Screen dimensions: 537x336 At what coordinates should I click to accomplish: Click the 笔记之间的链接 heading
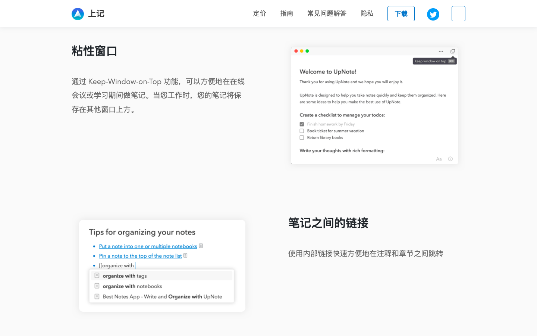tap(328, 223)
